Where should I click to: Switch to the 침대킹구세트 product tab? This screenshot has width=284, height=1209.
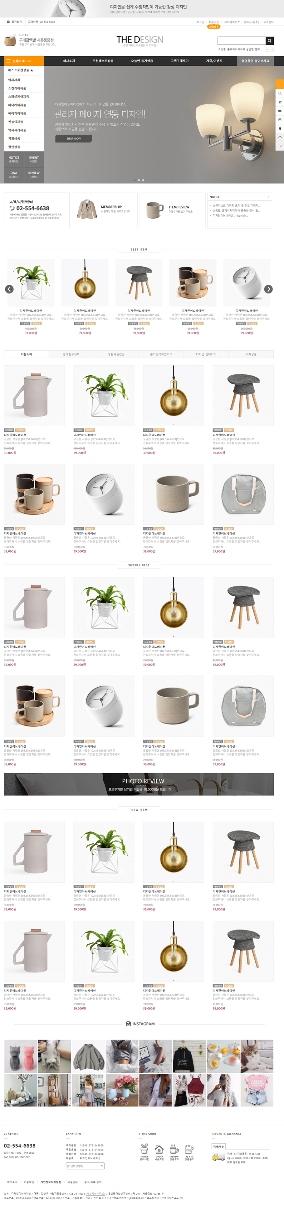point(71,354)
